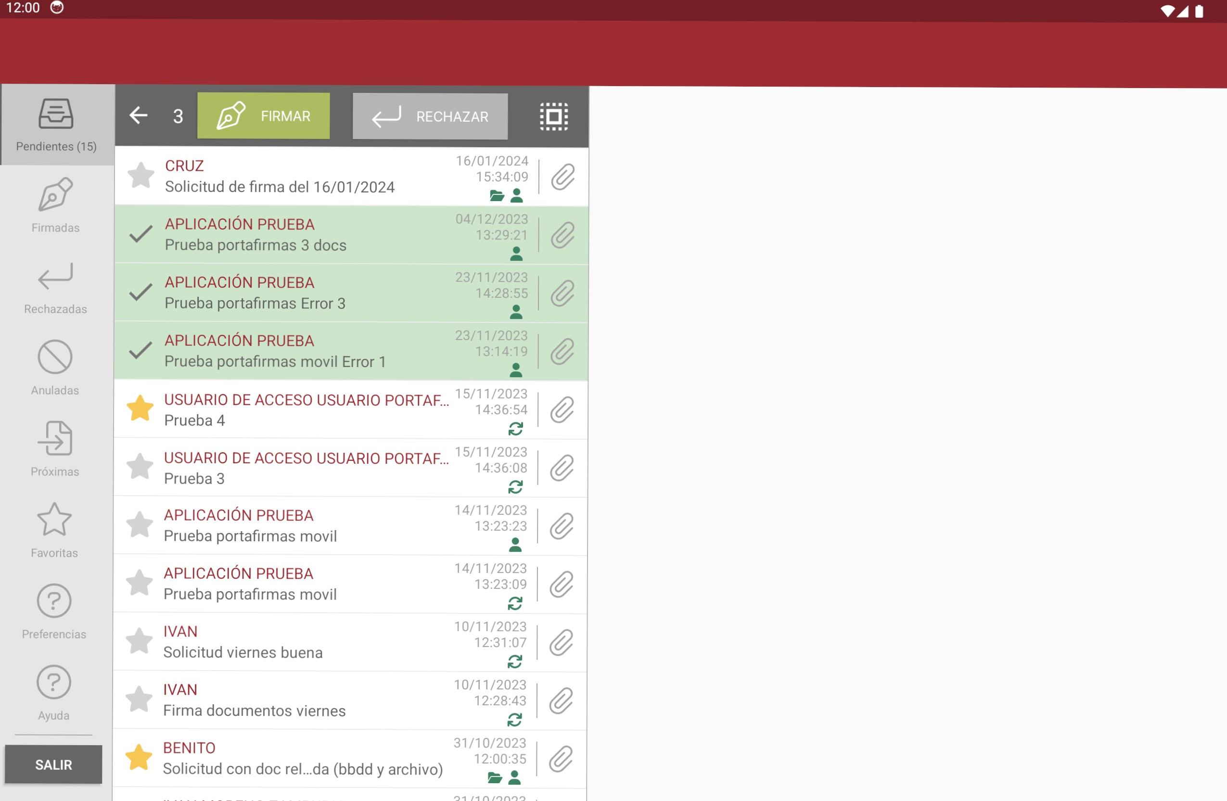Image resolution: width=1227 pixels, height=801 pixels.
Task: Open paperclip for Prueba 4
Action: (562, 410)
